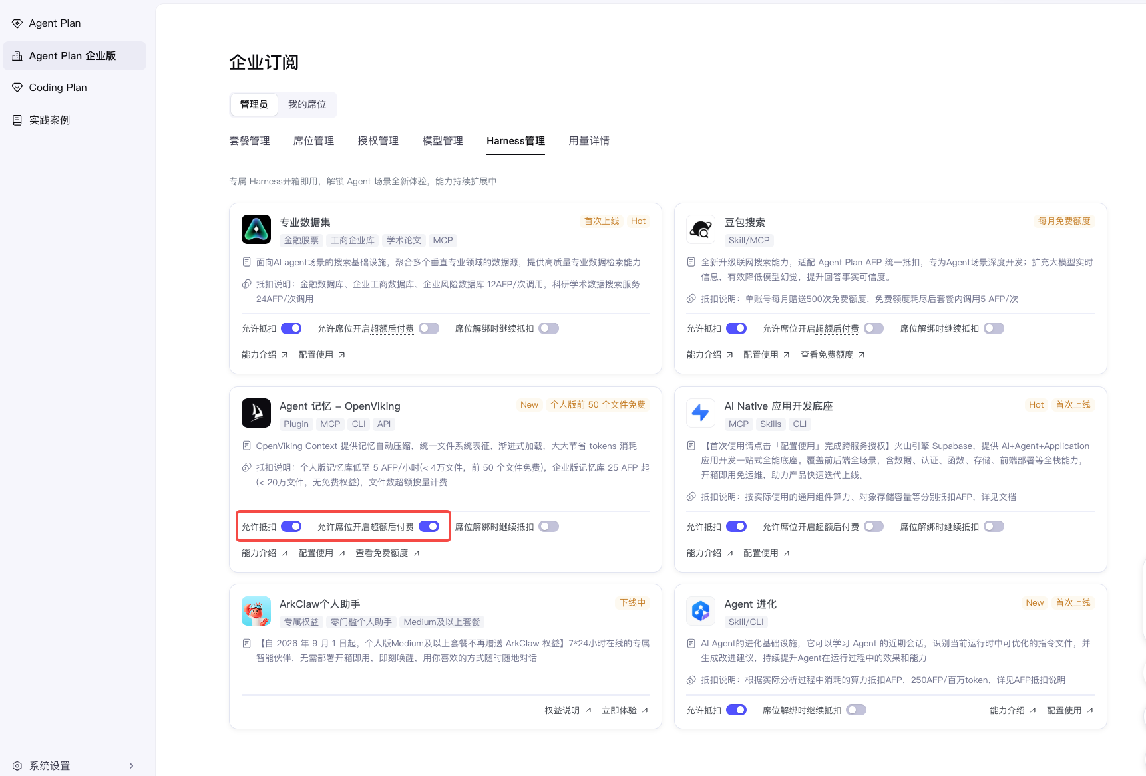Click the 专业数据集 app logo icon
The height and width of the screenshot is (776, 1146).
tap(256, 229)
